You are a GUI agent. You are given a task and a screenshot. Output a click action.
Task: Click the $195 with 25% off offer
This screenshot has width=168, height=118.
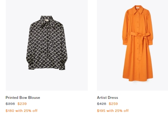113,111
